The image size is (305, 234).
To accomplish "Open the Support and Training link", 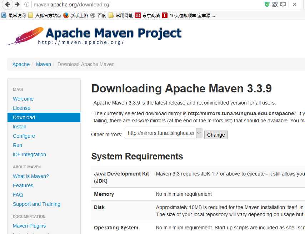I will pos(36,204).
